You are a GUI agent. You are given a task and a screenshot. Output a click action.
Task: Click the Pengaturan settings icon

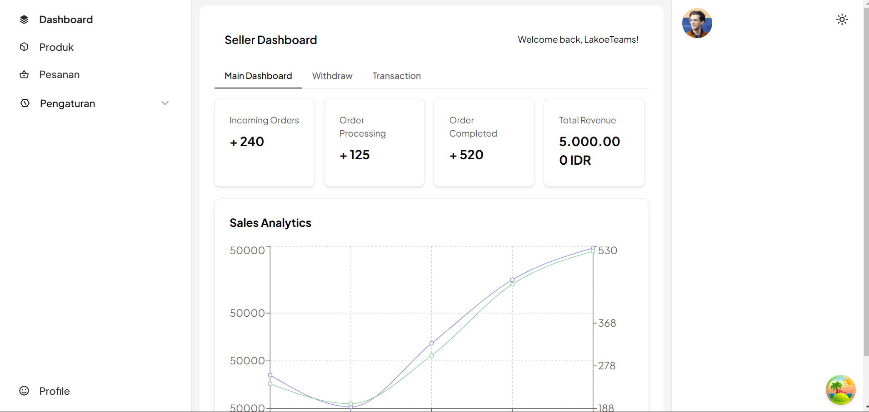point(25,103)
